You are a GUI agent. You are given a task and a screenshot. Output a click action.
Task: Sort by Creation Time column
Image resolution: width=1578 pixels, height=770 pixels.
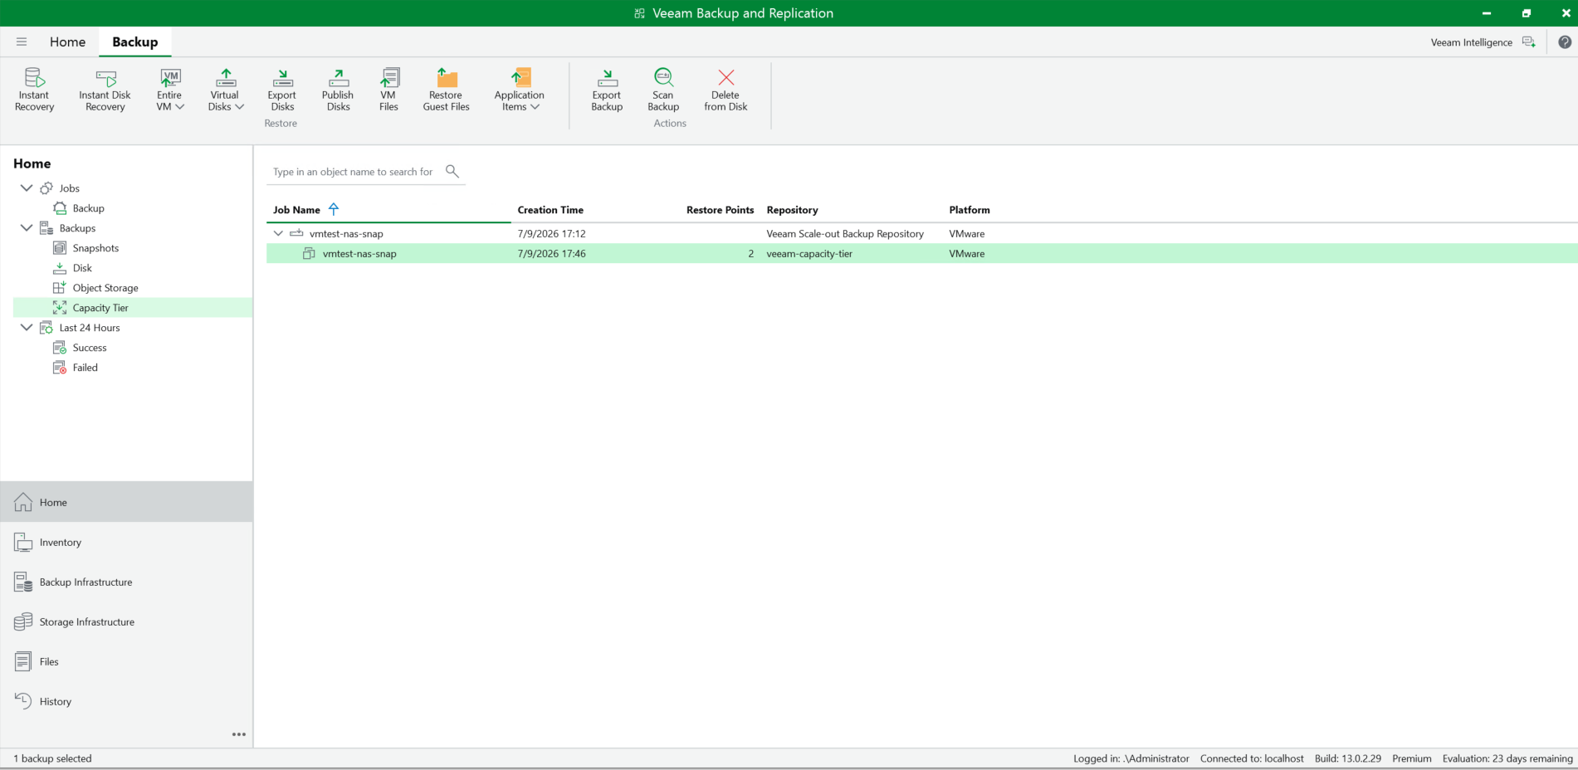coord(550,210)
